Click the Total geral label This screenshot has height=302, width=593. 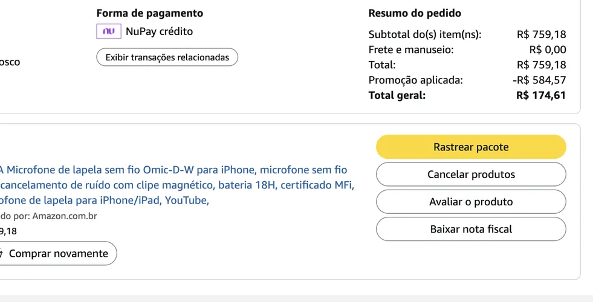point(397,95)
